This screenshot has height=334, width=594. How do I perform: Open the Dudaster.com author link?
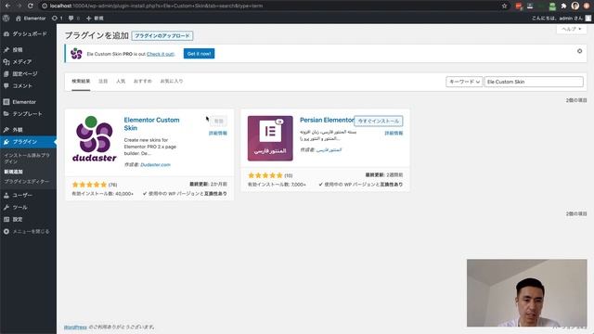click(155, 165)
